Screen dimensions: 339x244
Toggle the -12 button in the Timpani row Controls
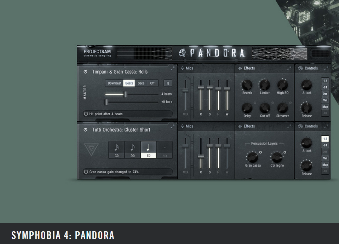[325, 81]
